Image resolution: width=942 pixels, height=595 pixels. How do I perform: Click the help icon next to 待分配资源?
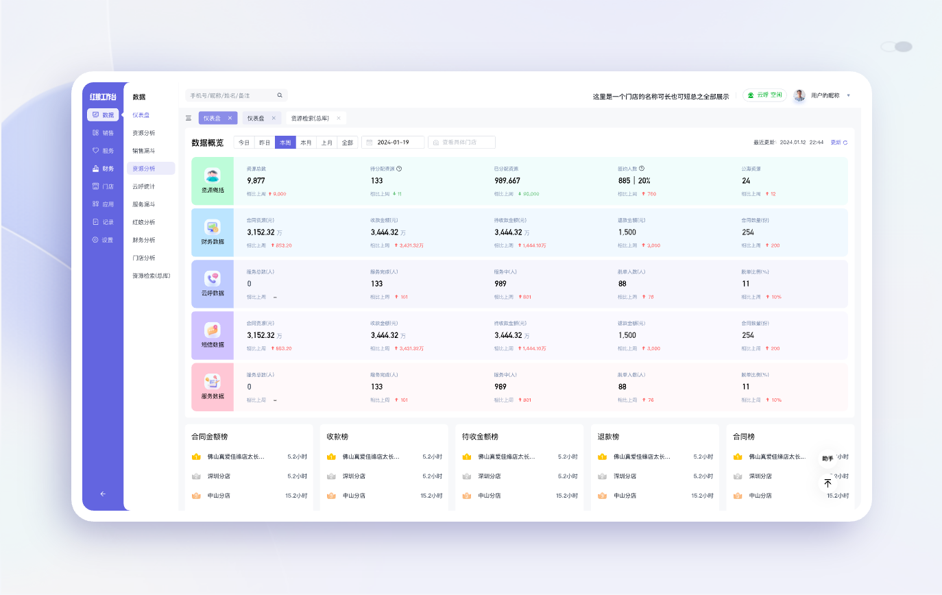point(399,168)
